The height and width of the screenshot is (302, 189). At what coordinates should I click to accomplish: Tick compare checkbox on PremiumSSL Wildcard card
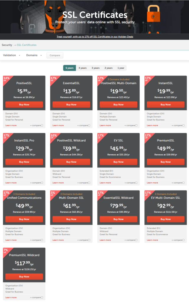tap(42, 297)
